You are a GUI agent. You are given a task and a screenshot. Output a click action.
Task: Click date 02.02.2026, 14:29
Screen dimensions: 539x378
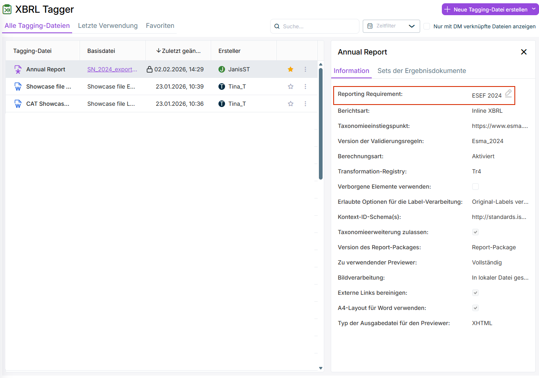pyautogui.click(x=179, y=69)
